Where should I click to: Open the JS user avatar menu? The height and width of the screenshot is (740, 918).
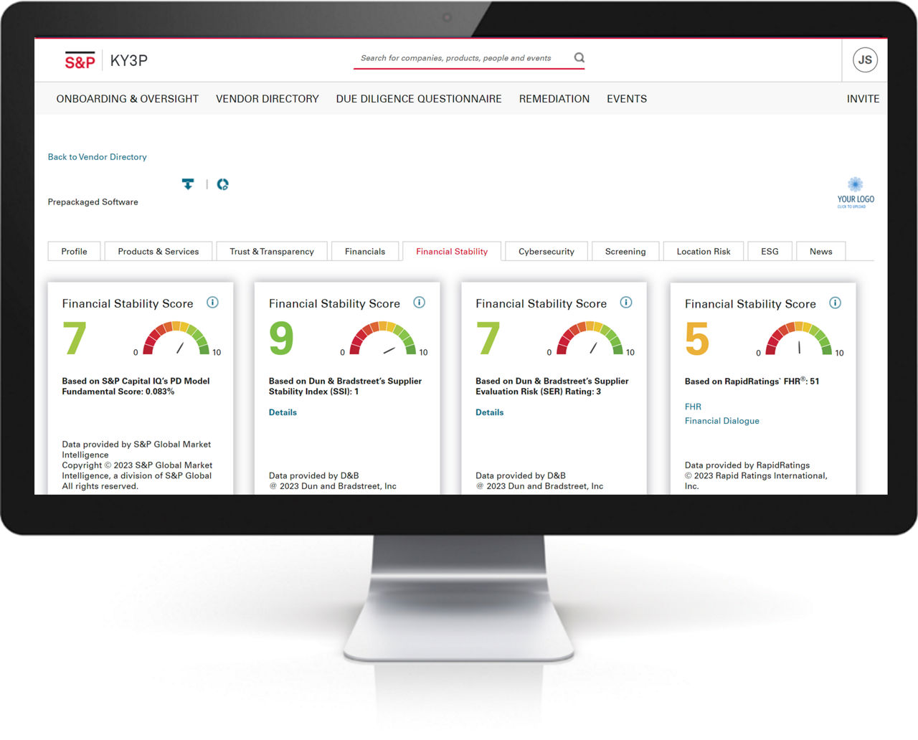865,60
